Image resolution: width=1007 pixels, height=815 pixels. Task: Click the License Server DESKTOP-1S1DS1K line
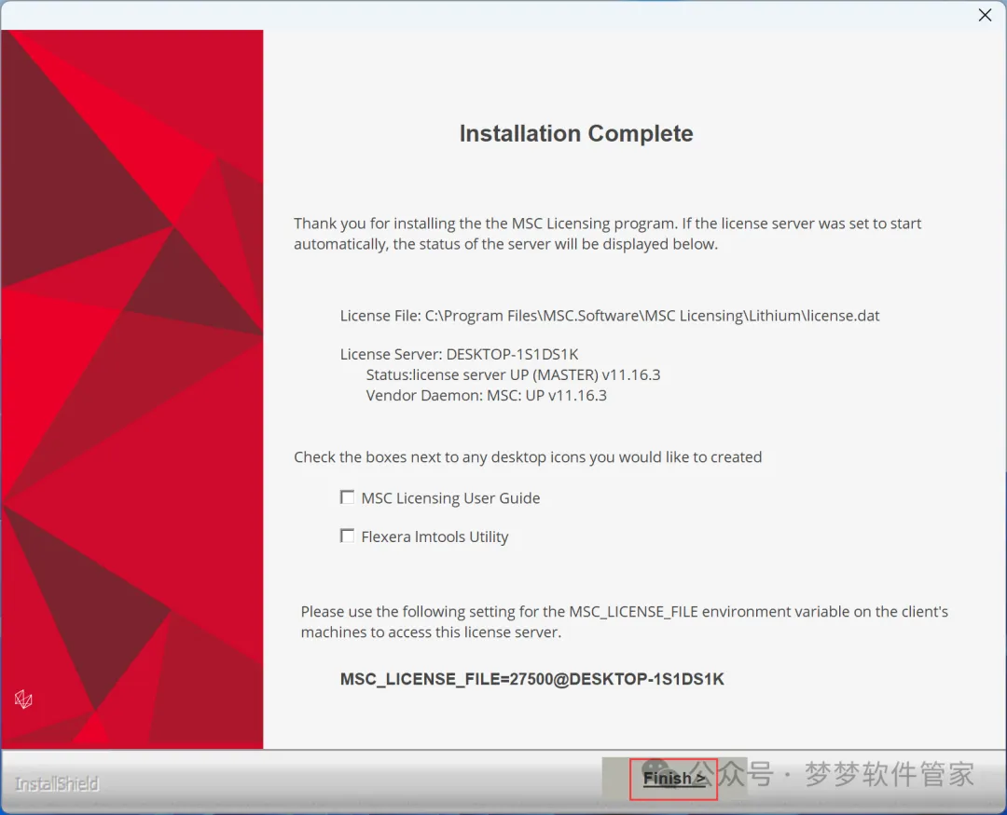(459, 354)
